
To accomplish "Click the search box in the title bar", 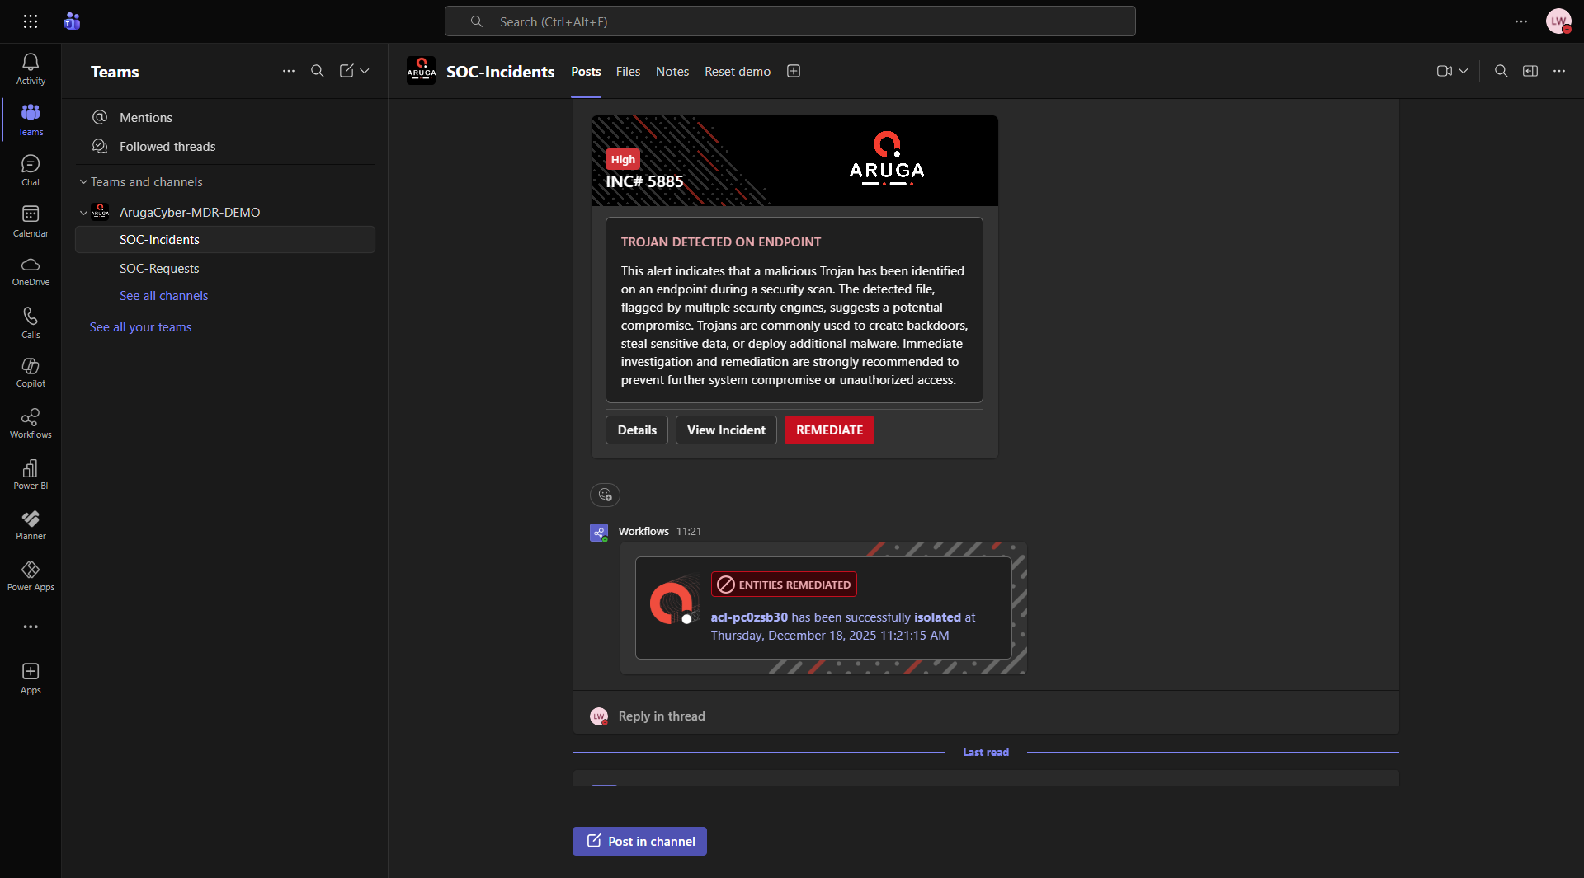I will 790,21.
